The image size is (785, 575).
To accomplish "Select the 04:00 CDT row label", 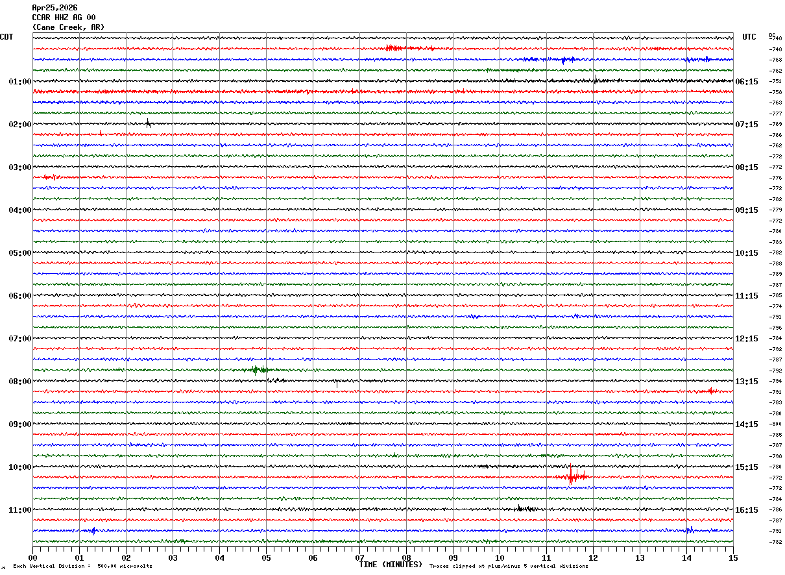I will (20, 210).
